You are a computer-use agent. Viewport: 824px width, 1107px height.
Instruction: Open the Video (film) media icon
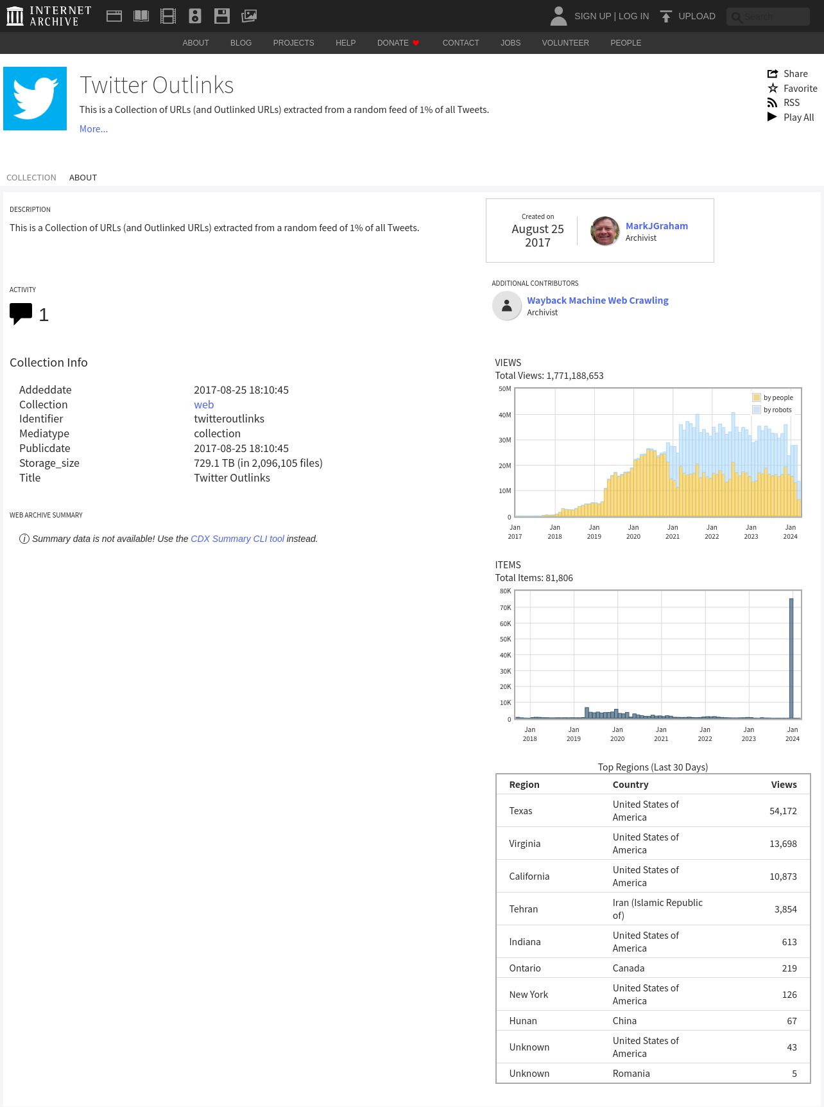168,16
